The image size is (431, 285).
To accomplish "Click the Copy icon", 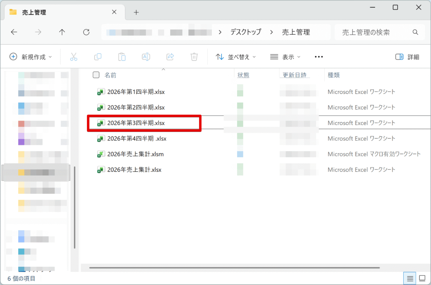I will tap(98, 57).
